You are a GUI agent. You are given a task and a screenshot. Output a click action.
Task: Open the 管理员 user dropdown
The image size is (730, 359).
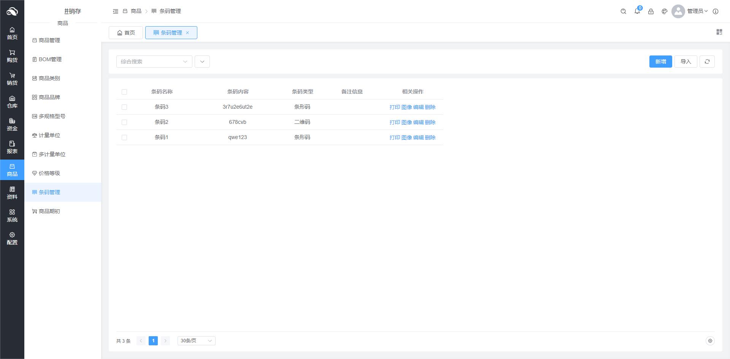pos(697,11)
